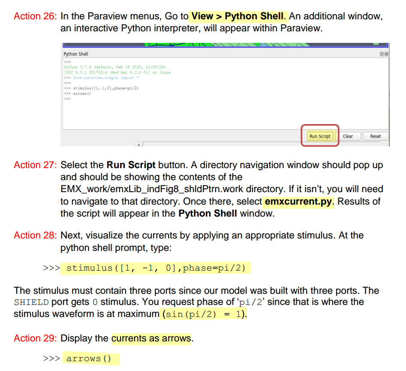The width and height of the screenshot is (406, 371).
Task: Click the highlighted 'currents as arrows' phrase
Action: tap(151, 338)
